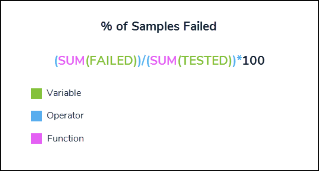Pick the pink Function color swatch
Image resolution: width=319 pixels, height=171 pixels.
[x=36, y=139]
